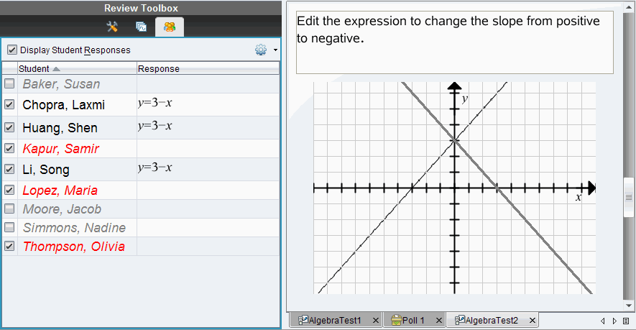Uncheck the box for Chopra, Laxmi
Screen dimensions: 636x330
click(x=9, y=104)
